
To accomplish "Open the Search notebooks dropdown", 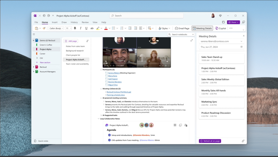I will (x=193, y=34).
